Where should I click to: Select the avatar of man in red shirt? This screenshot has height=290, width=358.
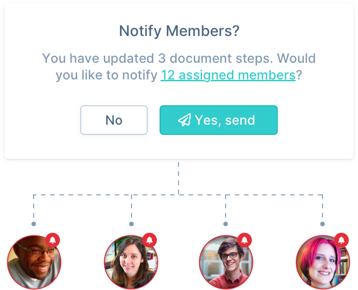(226, 262)
